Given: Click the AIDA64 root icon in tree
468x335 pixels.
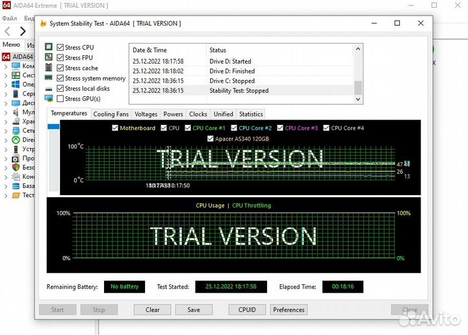Looking at the screenshot, I should point(6,57).
